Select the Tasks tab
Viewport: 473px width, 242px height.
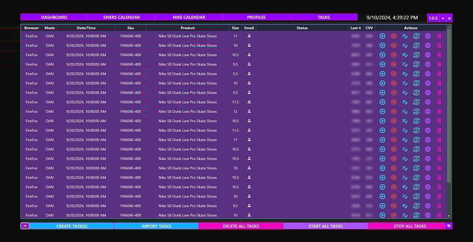pos(324,17)
